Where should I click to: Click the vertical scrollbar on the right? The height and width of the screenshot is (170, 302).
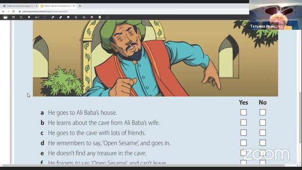(300, 118)
